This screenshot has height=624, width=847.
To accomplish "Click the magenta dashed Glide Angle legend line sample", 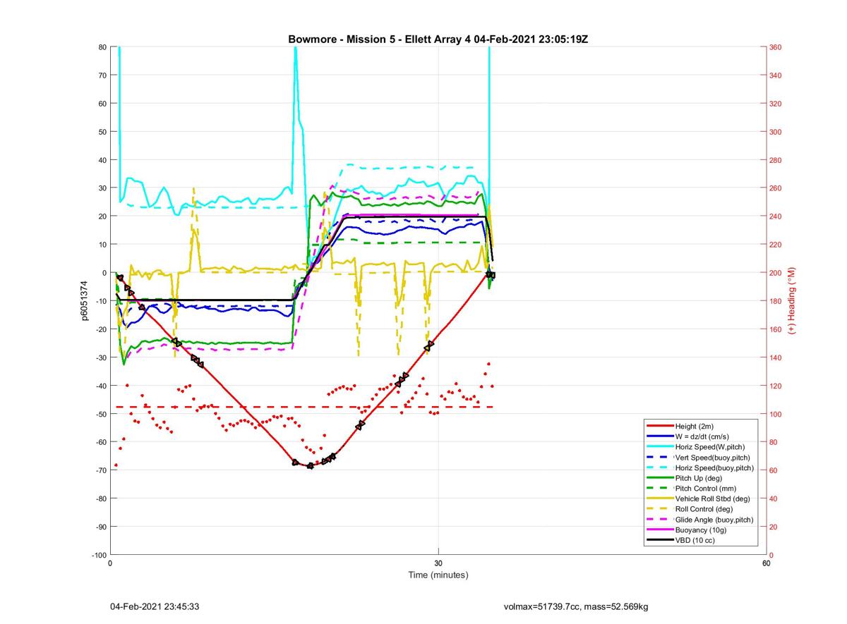I will [x=659, y=520].
